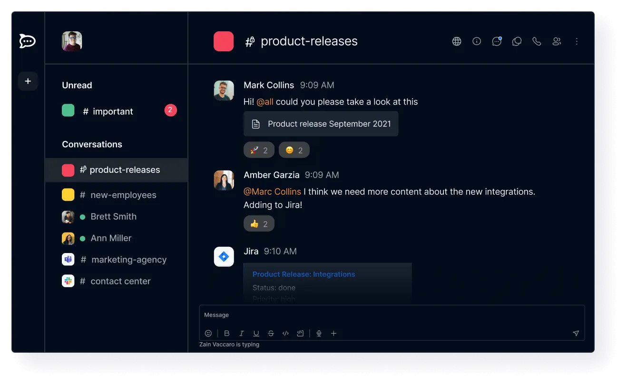Open the emoji picker in the message composer
627x385 pixels.
coord(208,333)
